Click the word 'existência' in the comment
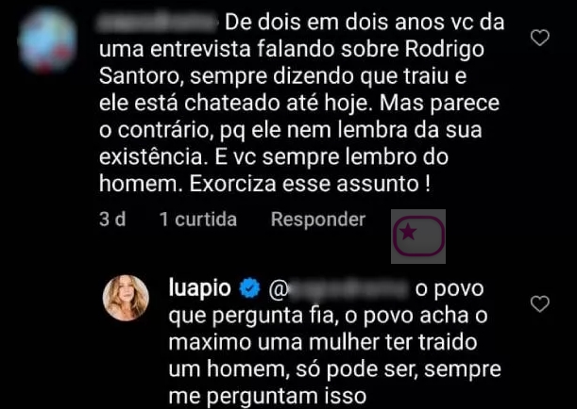Viewport: 577px width, 409px height. click(x=150, y=157)
